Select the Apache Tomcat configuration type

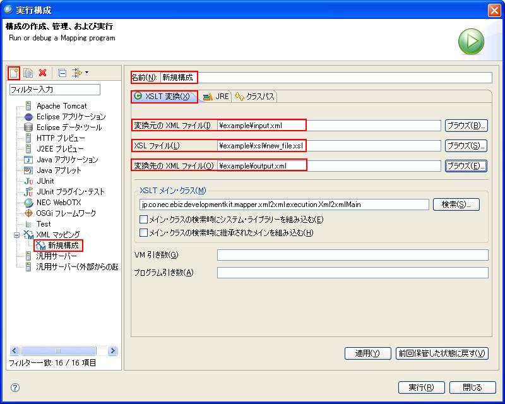click(61, 106)
